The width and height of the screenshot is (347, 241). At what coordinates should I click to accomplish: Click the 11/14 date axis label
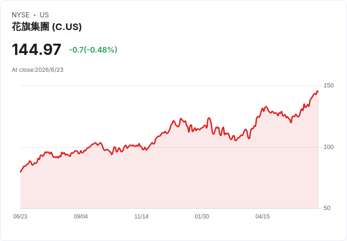pos(141,217)
